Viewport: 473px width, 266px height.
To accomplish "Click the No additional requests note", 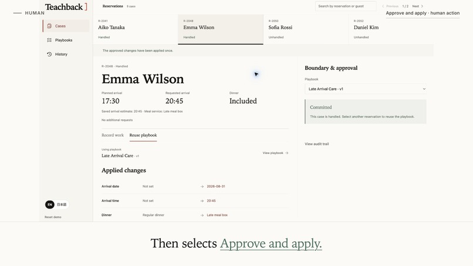I will point(117,120).
